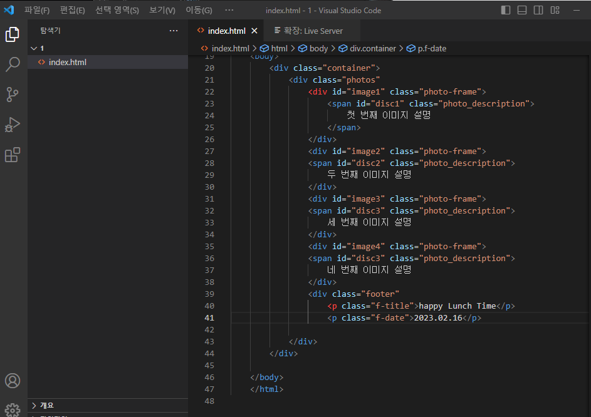The height and width of the screenshot is (417, 591).
Task: Click the closing </span> tag on line 25
Action: pos(344,127)
